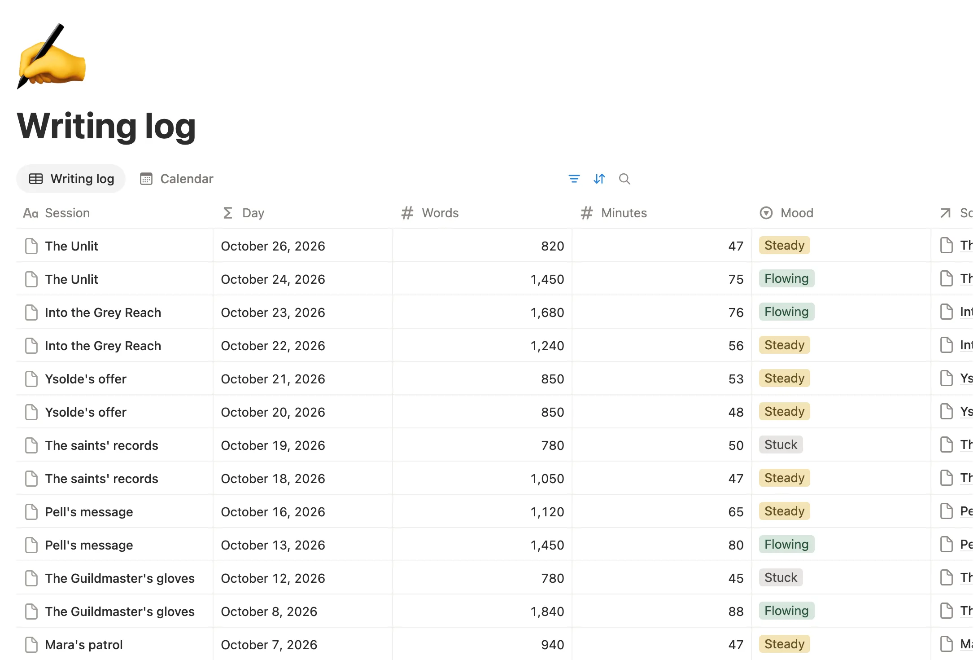Open the sort arrows icon
978x660 pixels.
[599, 179]
